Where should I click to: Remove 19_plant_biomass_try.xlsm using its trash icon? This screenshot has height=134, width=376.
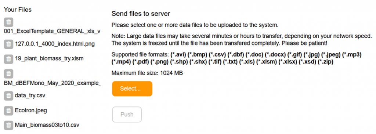[8, 59]
